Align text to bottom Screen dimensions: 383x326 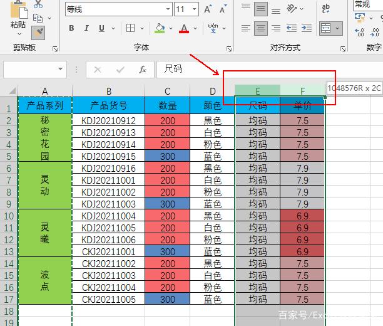click(x=276, y=10)
